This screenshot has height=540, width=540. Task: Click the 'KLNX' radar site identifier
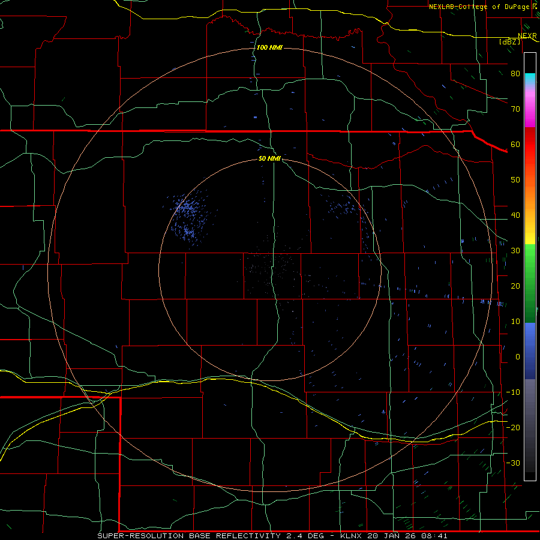pos(350,536)
